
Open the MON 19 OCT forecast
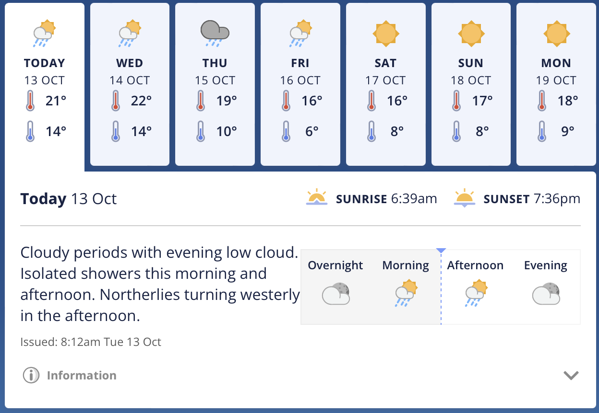point(556,84)
